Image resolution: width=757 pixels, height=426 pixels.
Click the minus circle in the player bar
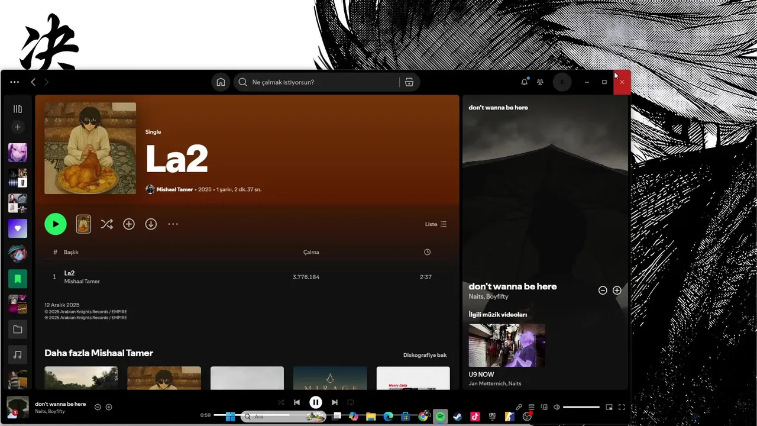pyautogui.click(x=98, y=407)
